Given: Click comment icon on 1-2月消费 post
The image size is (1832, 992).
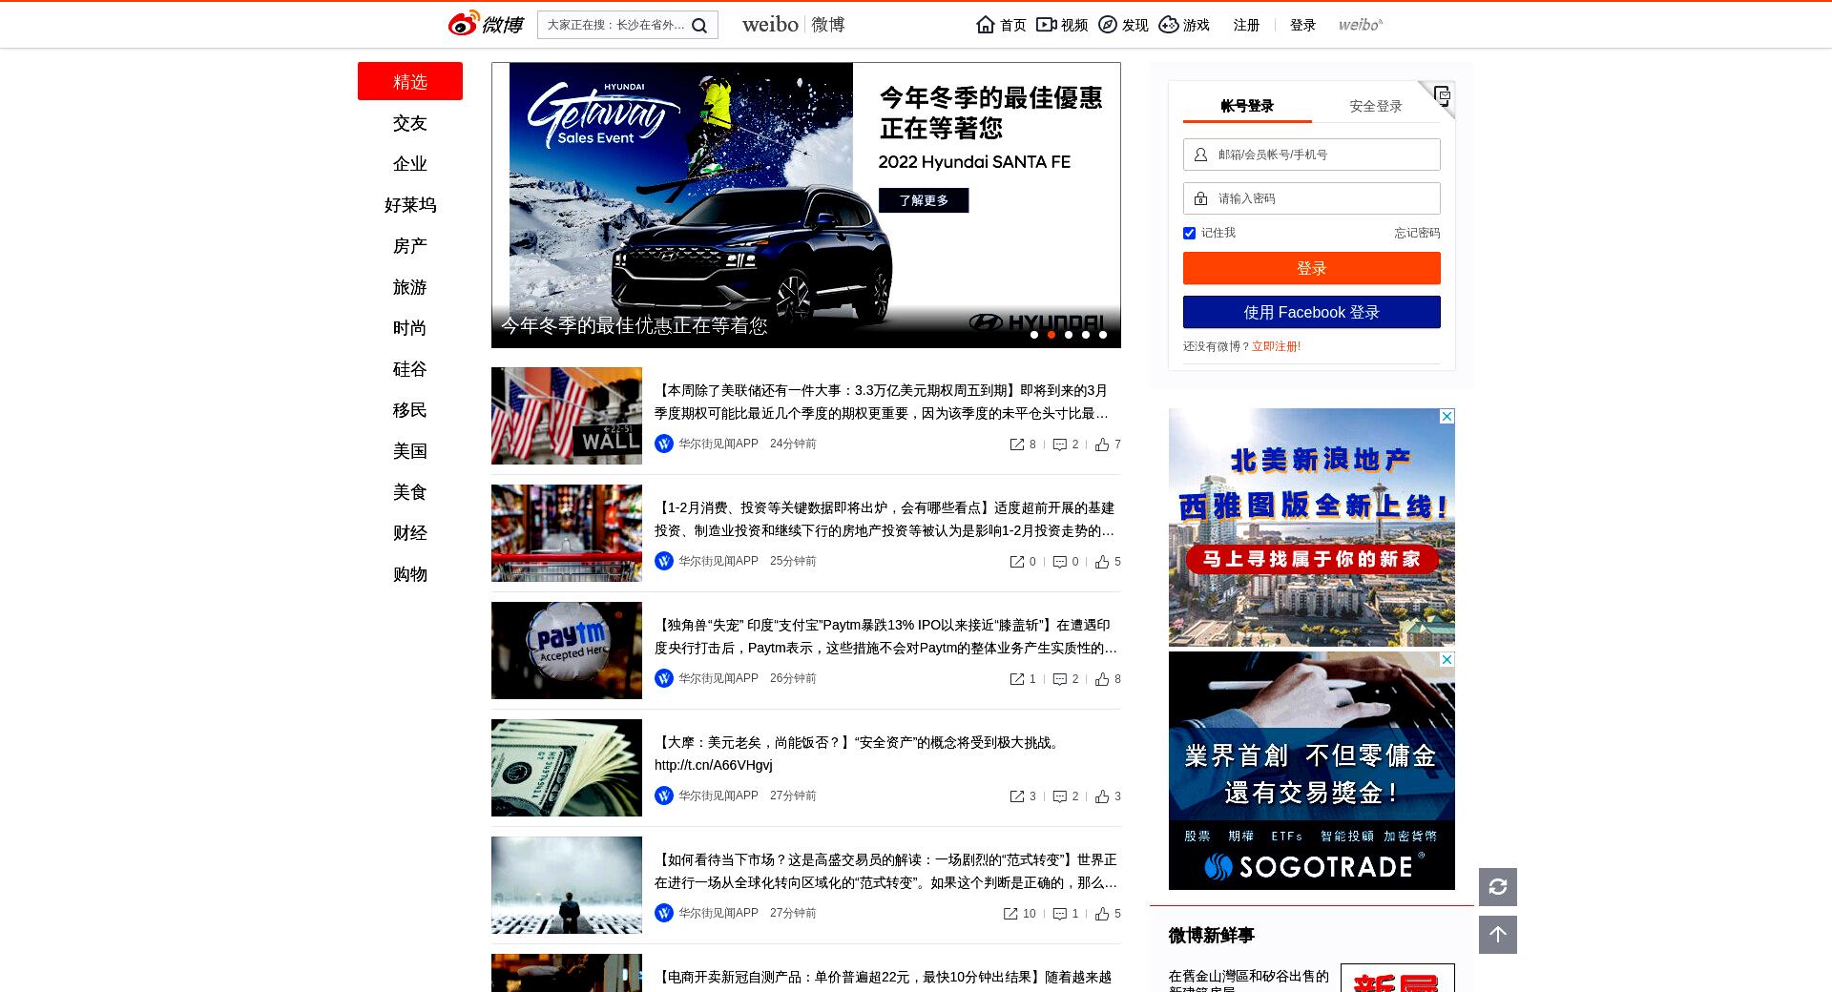Looking at the screenshot, I should (x=1059, y=562).
